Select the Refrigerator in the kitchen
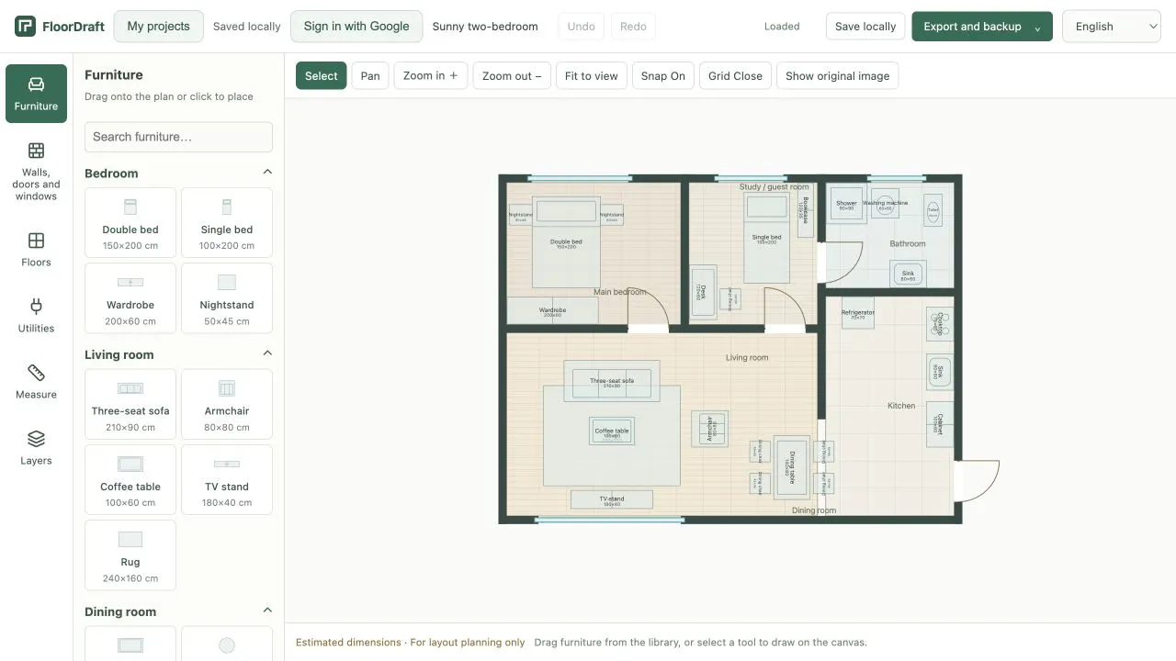 tap(858, 313)
